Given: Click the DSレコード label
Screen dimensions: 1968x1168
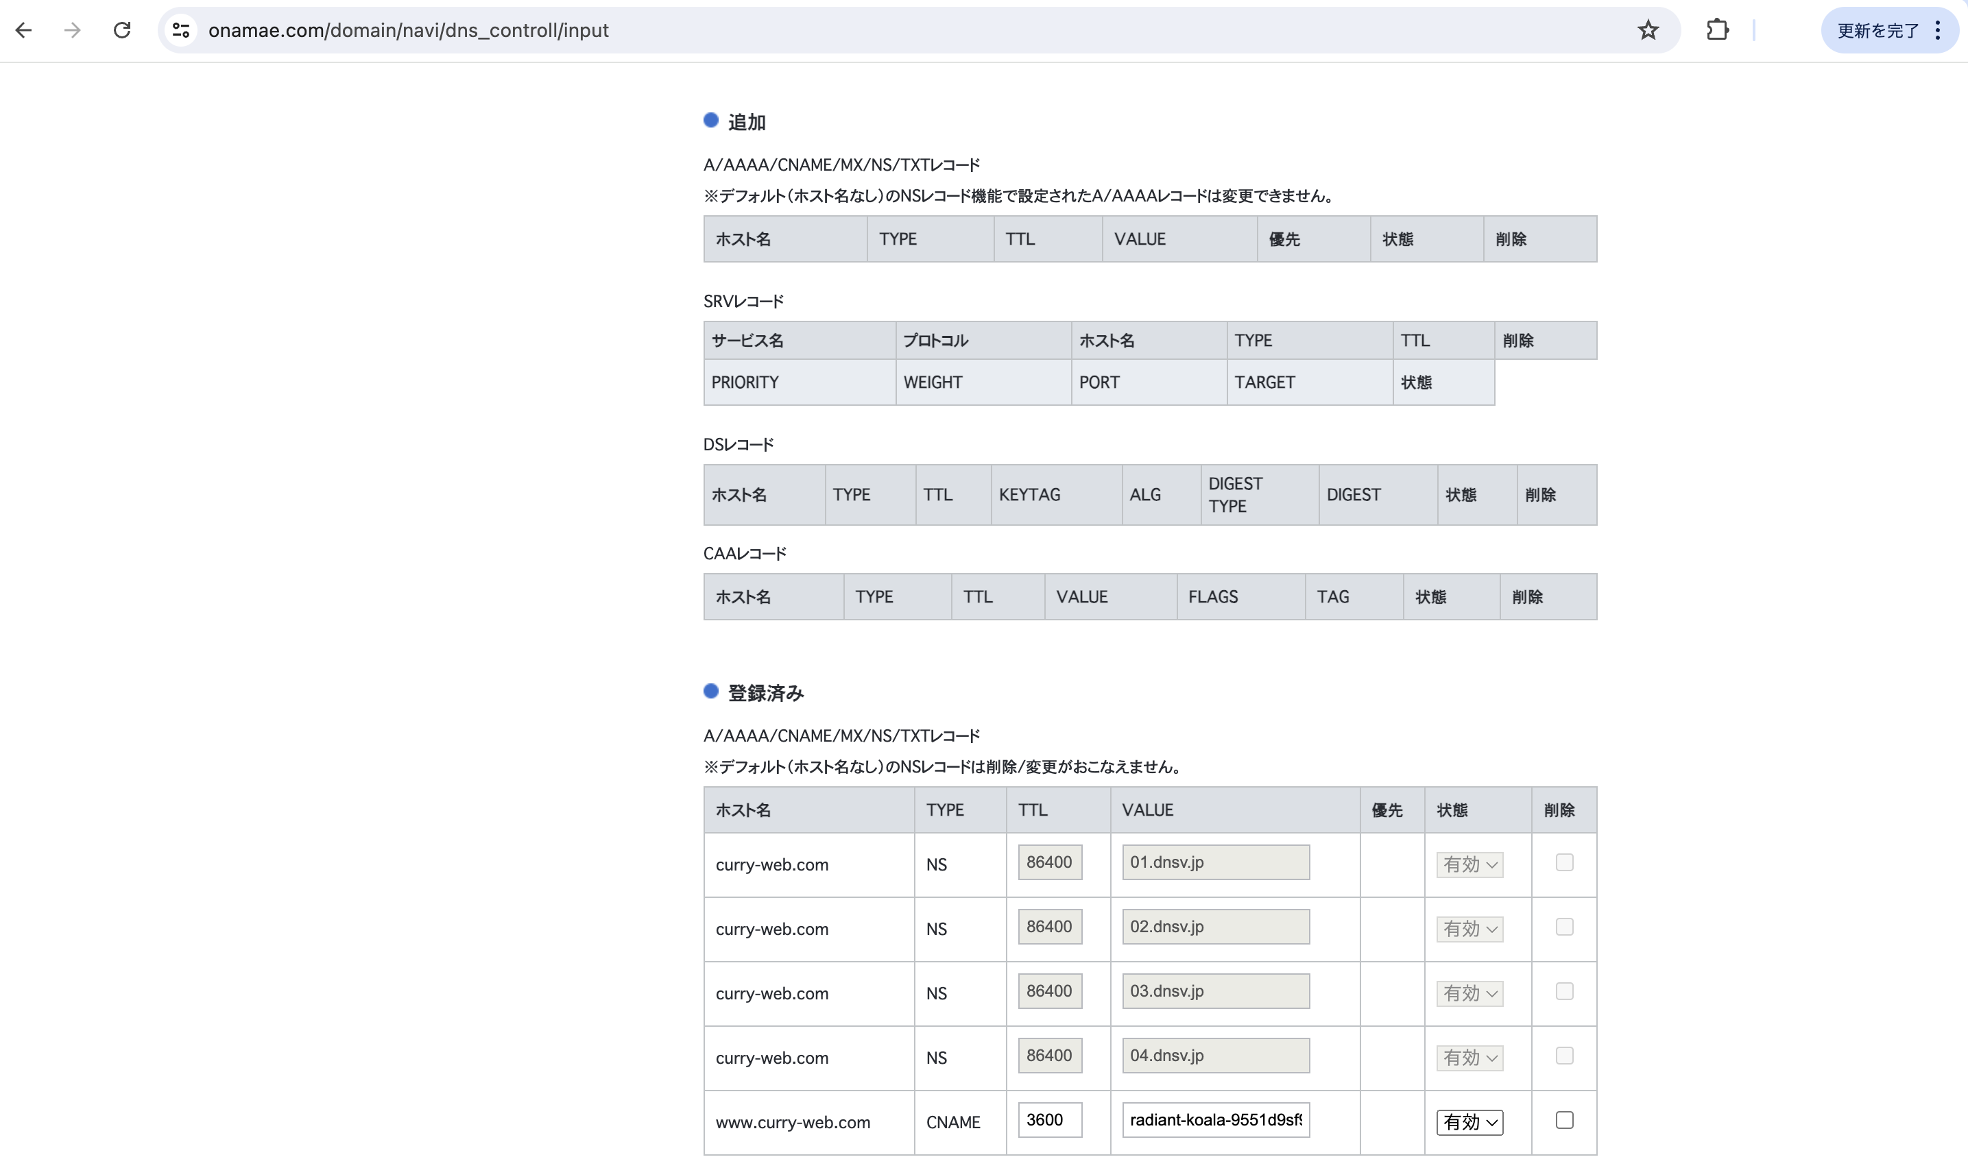Looking at the screenshot, I should point(739,445).
